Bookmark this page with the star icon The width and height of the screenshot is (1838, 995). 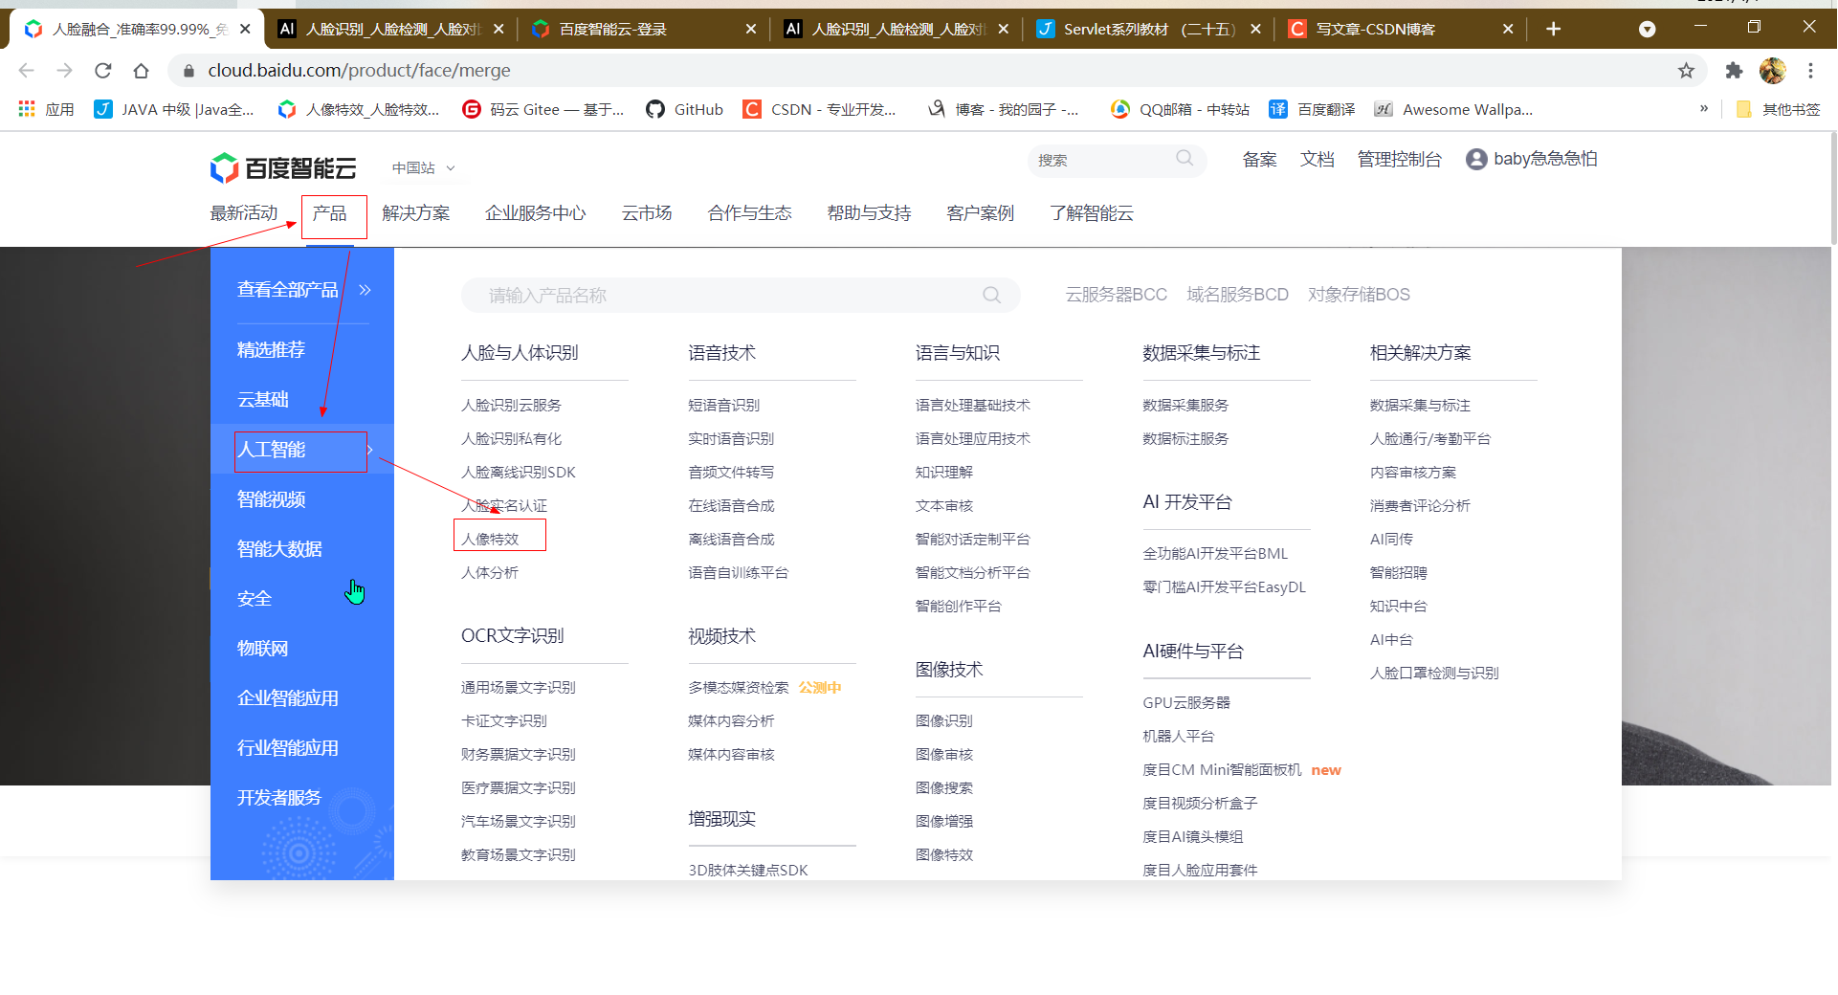click(x=1686, y=70)
